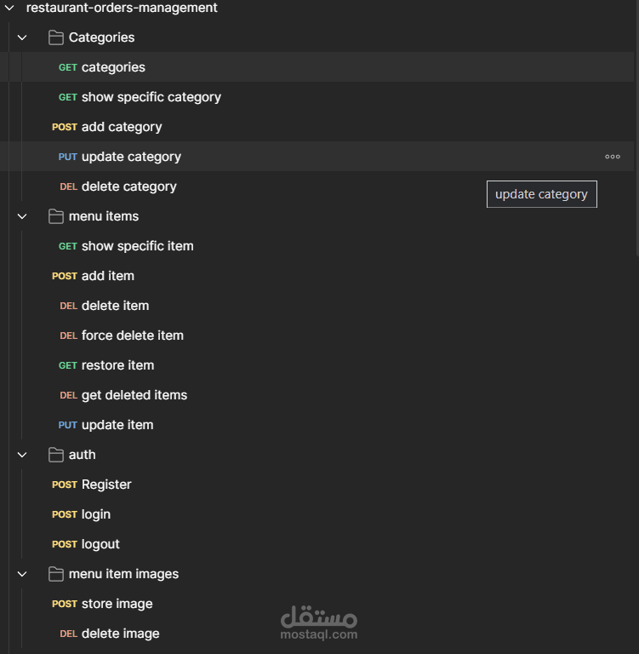Open the PUT update item request
Viewport: 639px width, 654px height.
tap(117, 425)
